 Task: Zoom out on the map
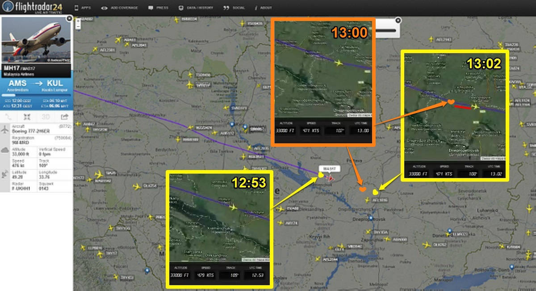tap(78, 26)
